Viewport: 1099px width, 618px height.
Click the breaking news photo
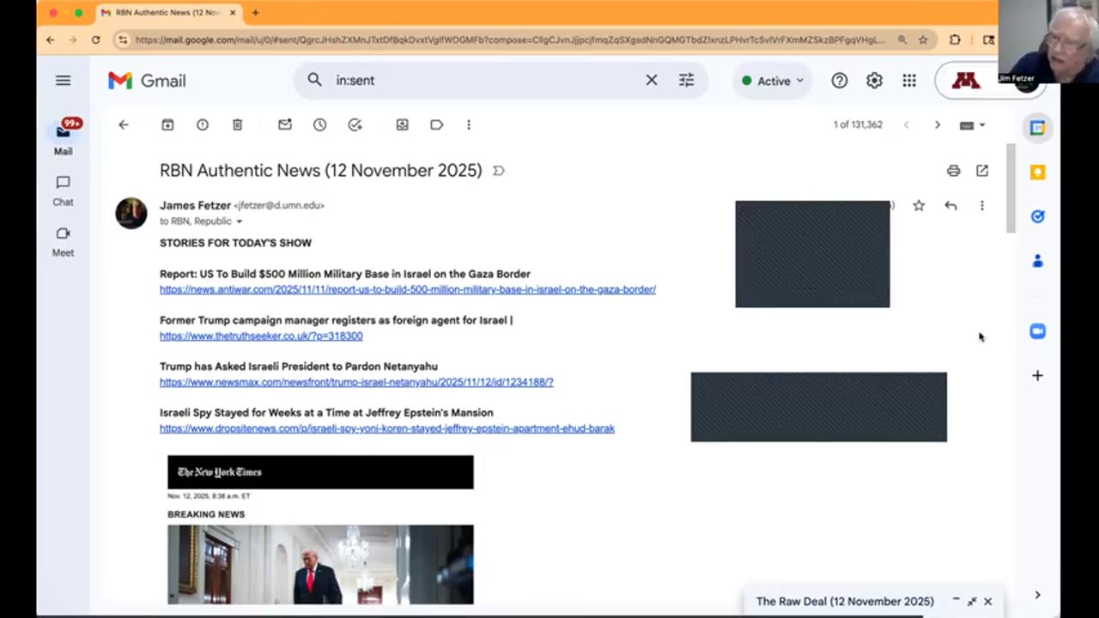320,565
